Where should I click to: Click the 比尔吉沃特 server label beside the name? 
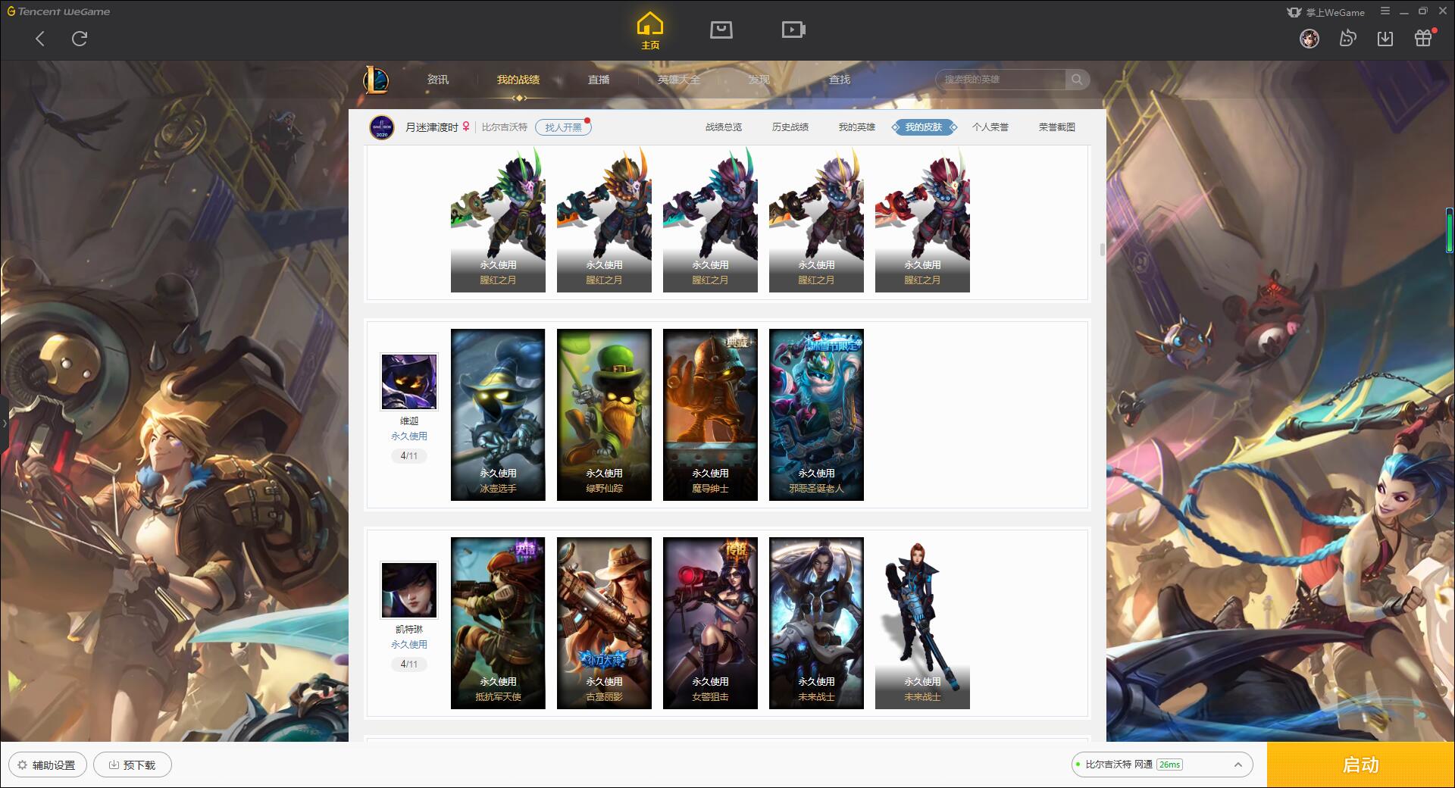point(505,127)
